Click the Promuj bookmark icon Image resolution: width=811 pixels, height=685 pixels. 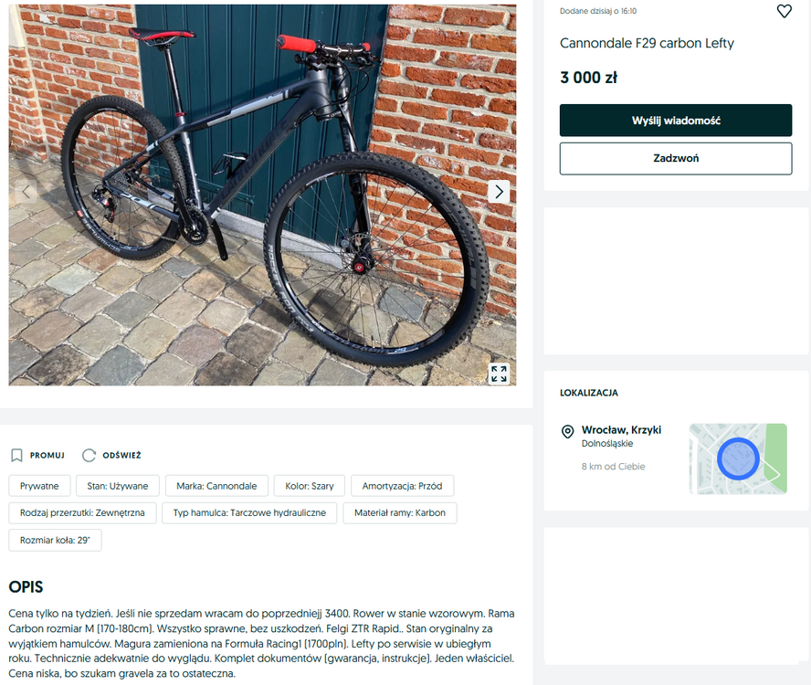coord(16,455)
